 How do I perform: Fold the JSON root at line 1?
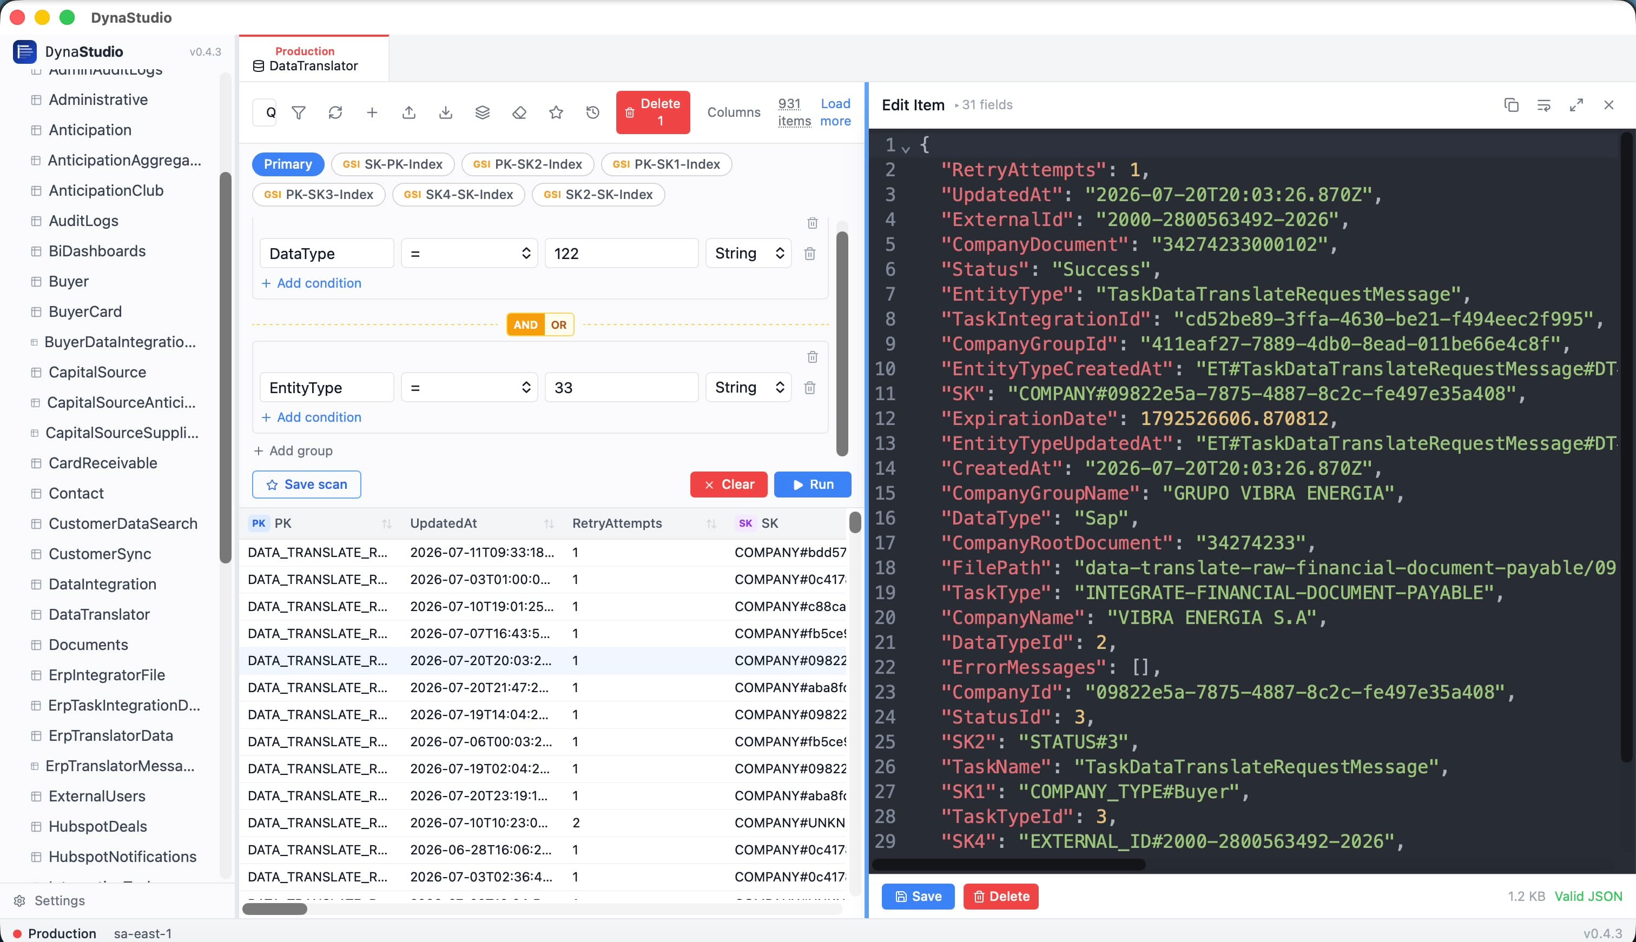906,149
